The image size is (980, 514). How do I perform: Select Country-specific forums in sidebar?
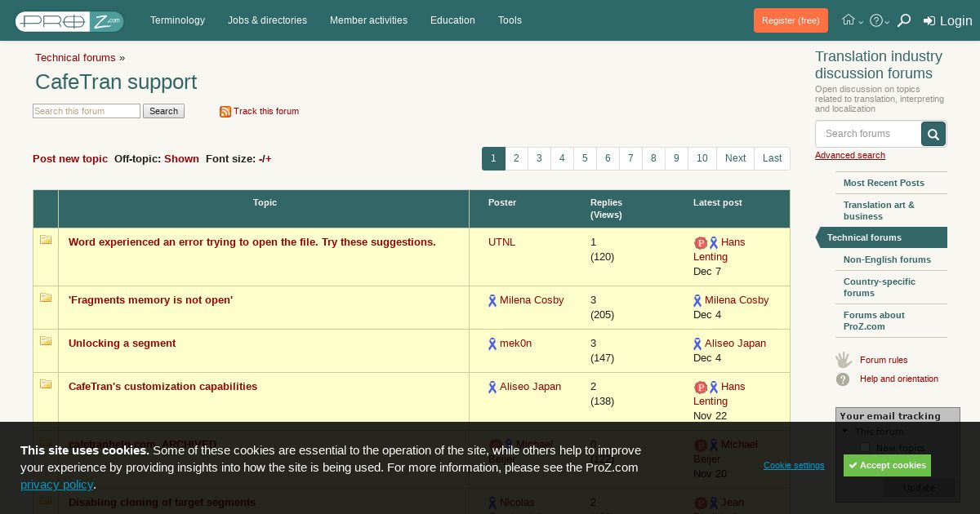880,287
